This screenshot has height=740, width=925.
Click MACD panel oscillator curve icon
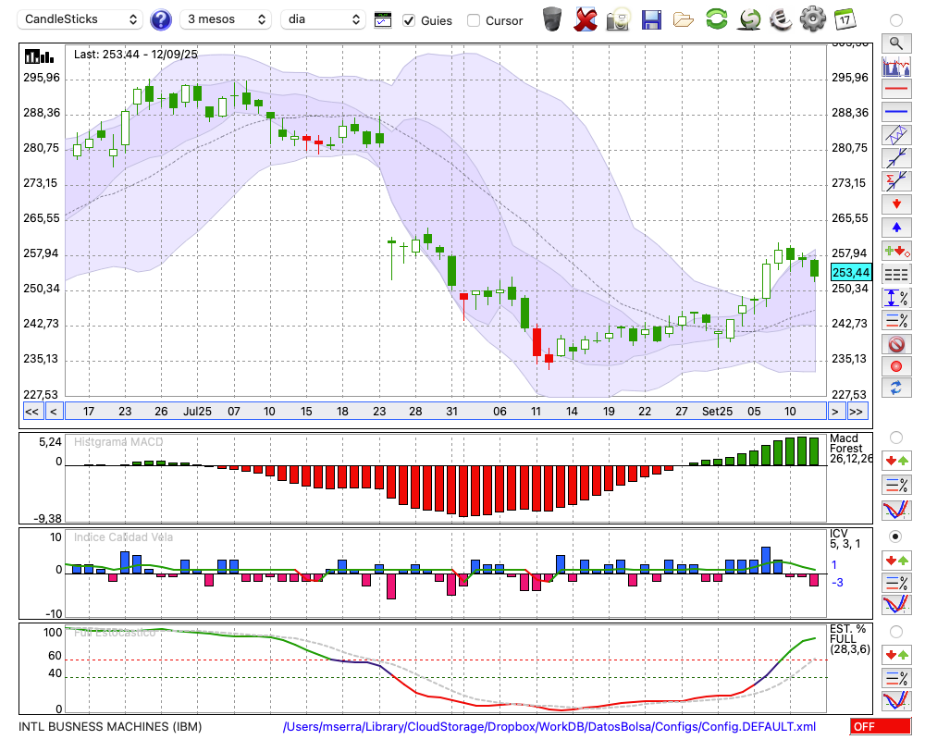click(x=896, y=510)
